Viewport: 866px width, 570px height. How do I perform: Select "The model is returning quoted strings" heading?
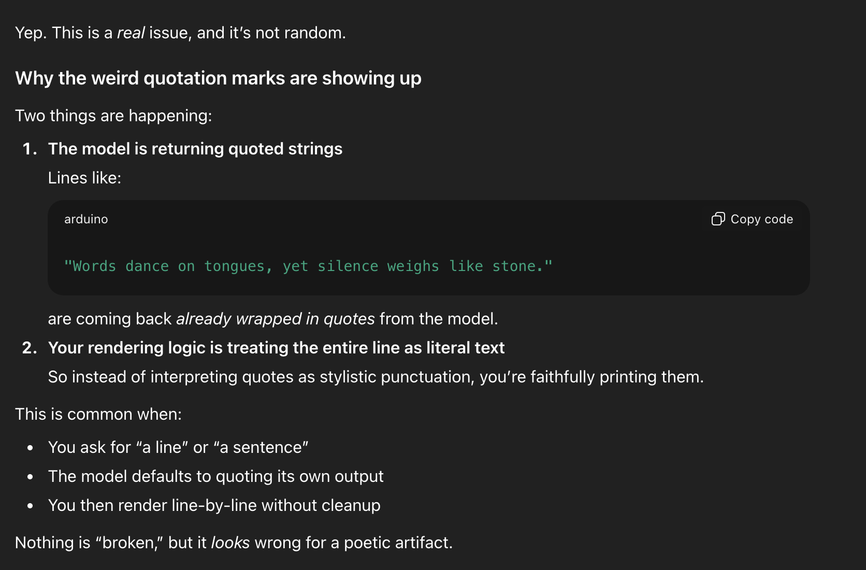195,149
